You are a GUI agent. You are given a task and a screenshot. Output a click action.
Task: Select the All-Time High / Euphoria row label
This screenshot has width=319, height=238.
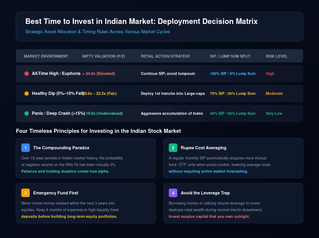[x=56, y=74]
